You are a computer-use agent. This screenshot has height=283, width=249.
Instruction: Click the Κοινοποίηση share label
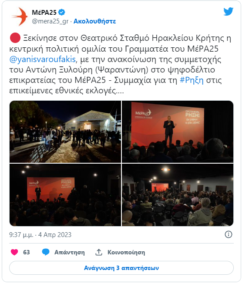(x=126, y=252)
